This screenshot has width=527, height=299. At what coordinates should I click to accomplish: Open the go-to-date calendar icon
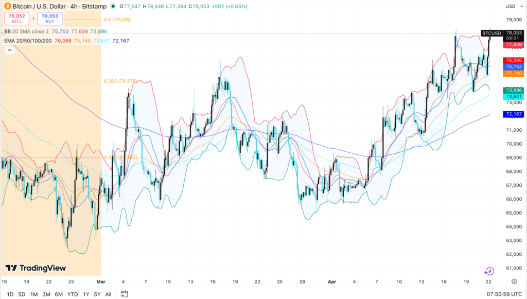[x=124, y=294]
